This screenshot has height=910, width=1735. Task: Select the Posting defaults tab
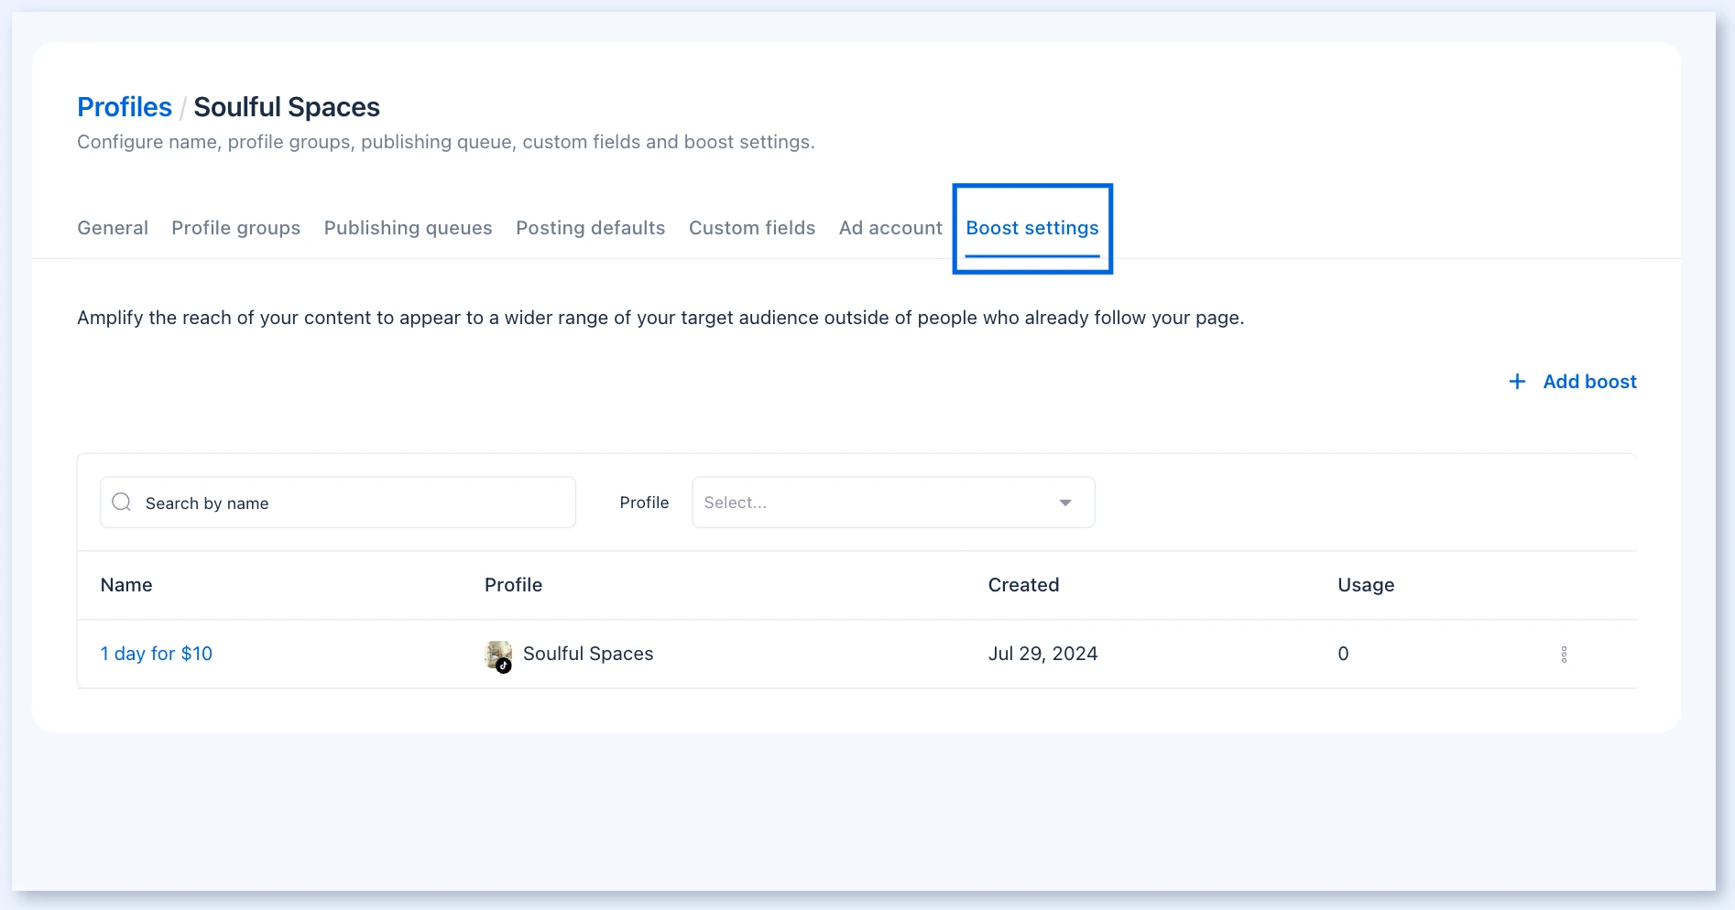click(x=590, y=228)
